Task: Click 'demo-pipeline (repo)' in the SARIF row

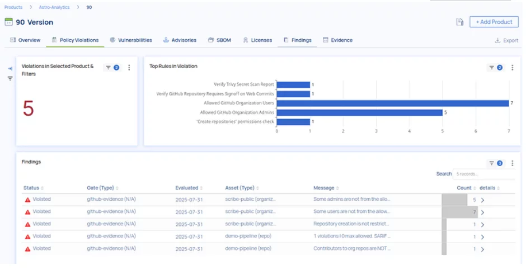Action: (x=248, y=236)
